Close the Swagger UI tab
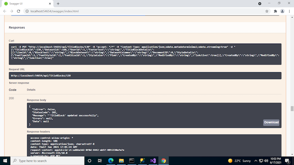The width and height of the screenshot is (294, 165). coord(50,4)
